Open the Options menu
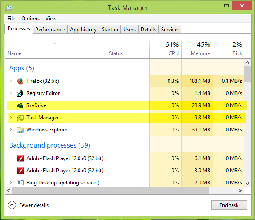This screenshot has width=255, height=220. [30, 19]
